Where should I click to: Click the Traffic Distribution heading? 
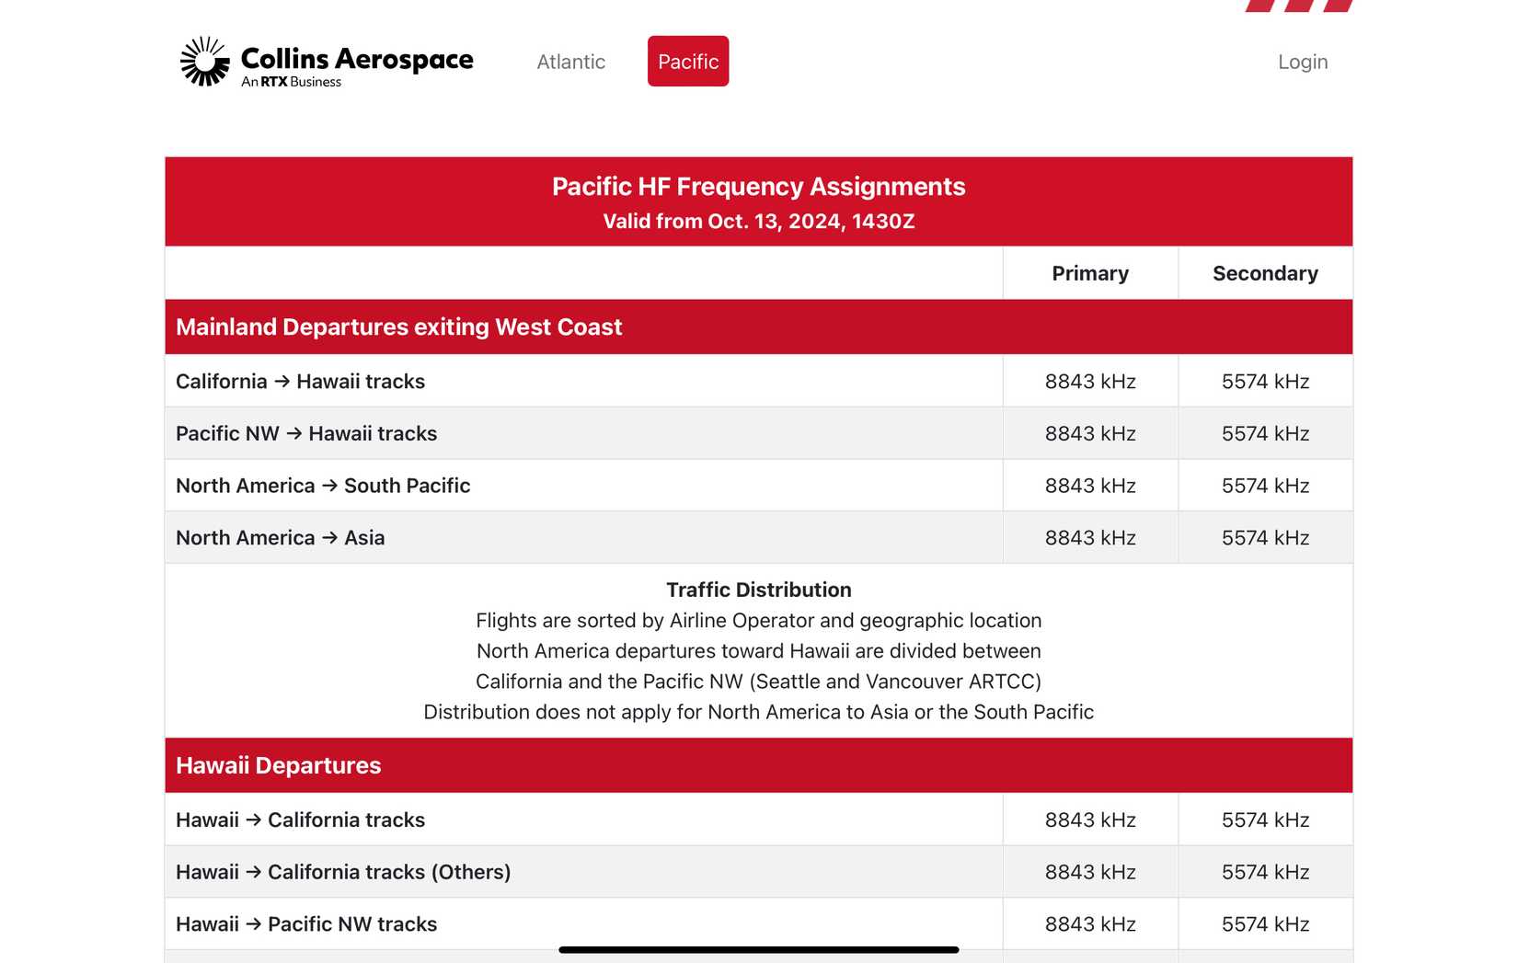[758, 590]
